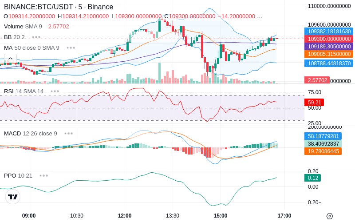Click the Volume SMA value 2.57702 in legend
This screenshot has width=355, height=222.
[59, 27]
